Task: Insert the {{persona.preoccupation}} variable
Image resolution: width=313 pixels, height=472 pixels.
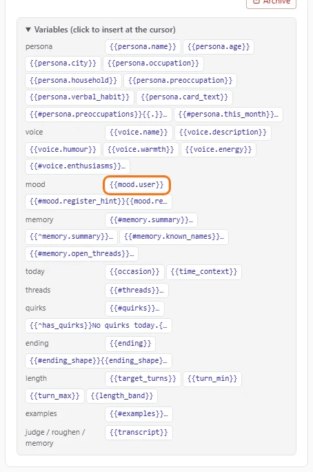Action: 180,80
